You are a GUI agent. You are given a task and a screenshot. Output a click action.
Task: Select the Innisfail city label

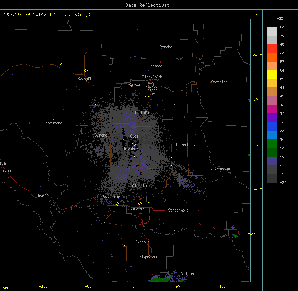click(x=143, y=113)
